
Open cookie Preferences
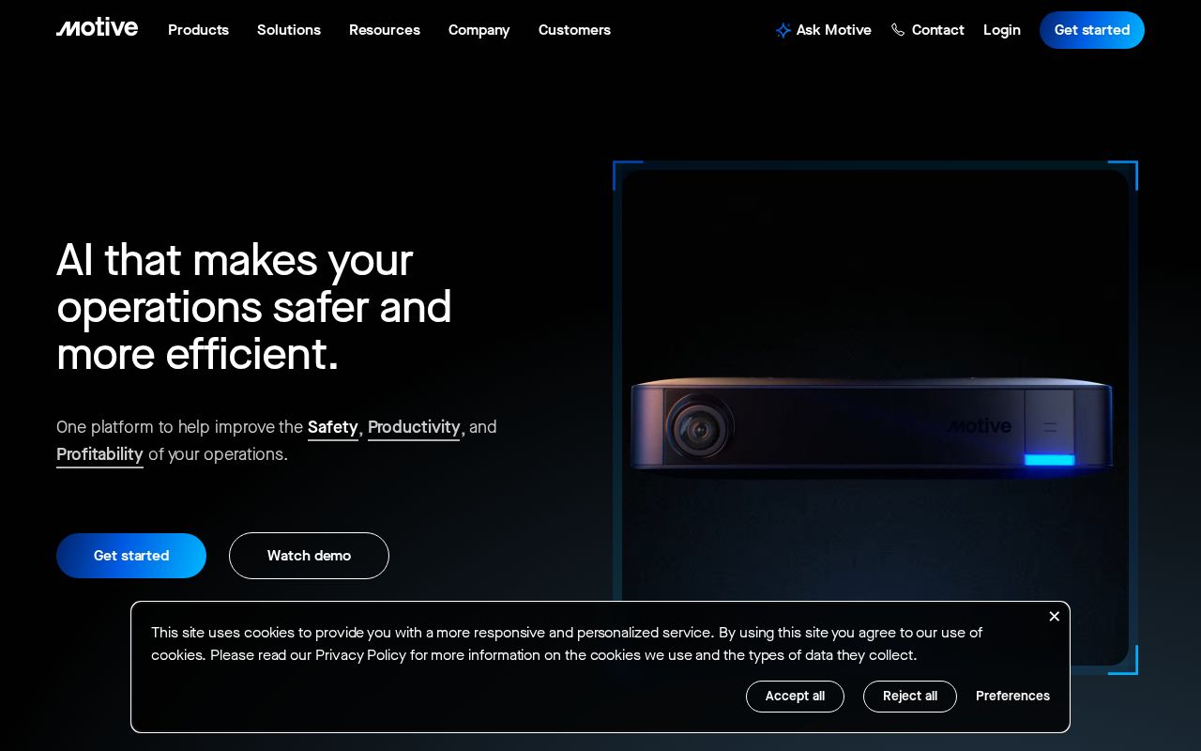1012,697
